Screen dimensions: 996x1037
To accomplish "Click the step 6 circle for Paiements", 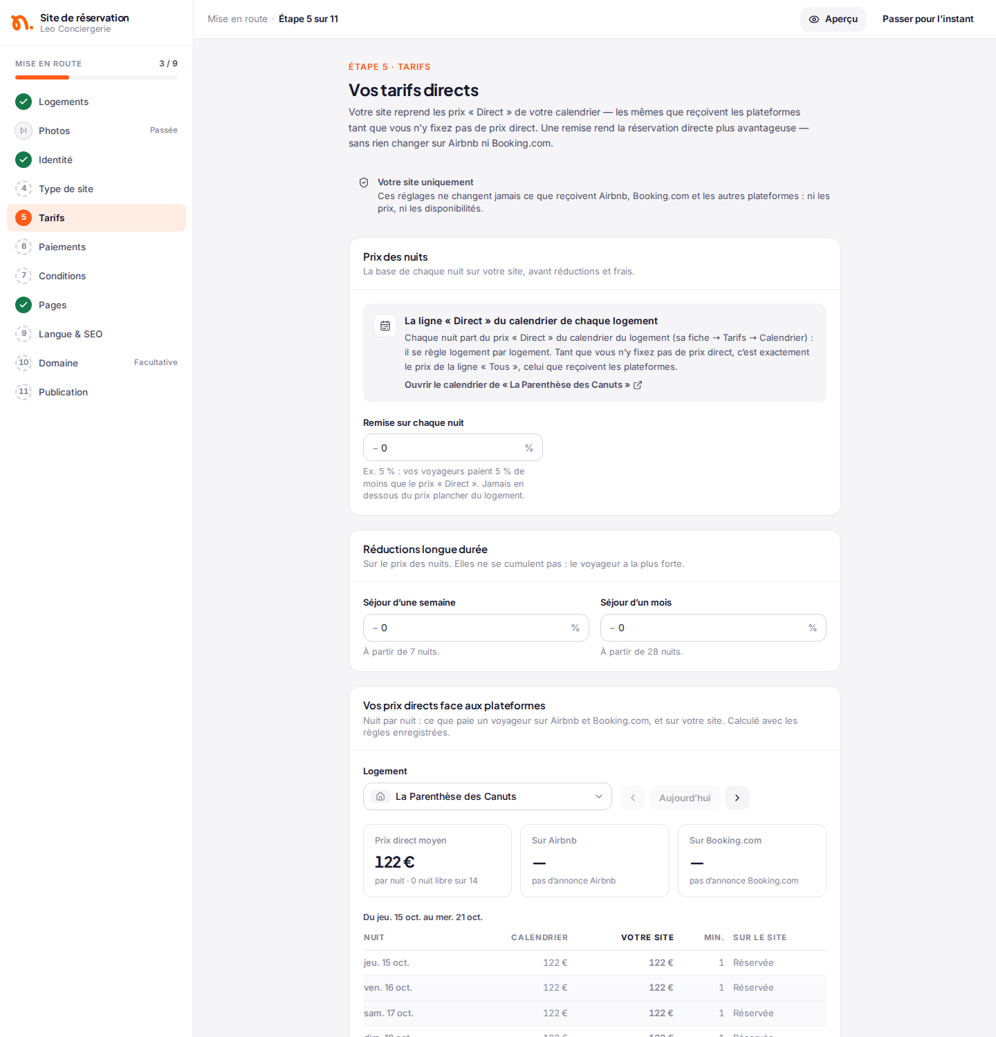I will point(24,247).
